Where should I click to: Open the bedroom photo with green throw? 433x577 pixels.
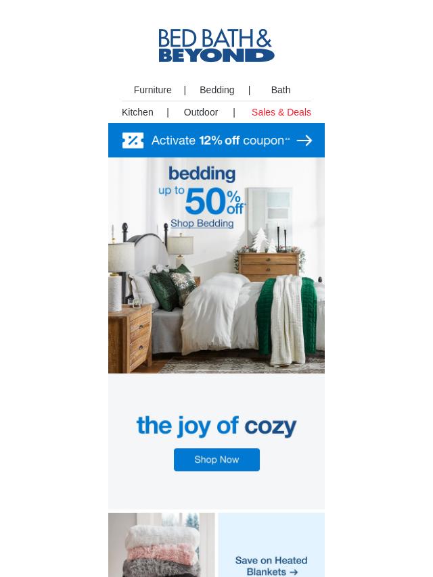click(x=216, y=266)
